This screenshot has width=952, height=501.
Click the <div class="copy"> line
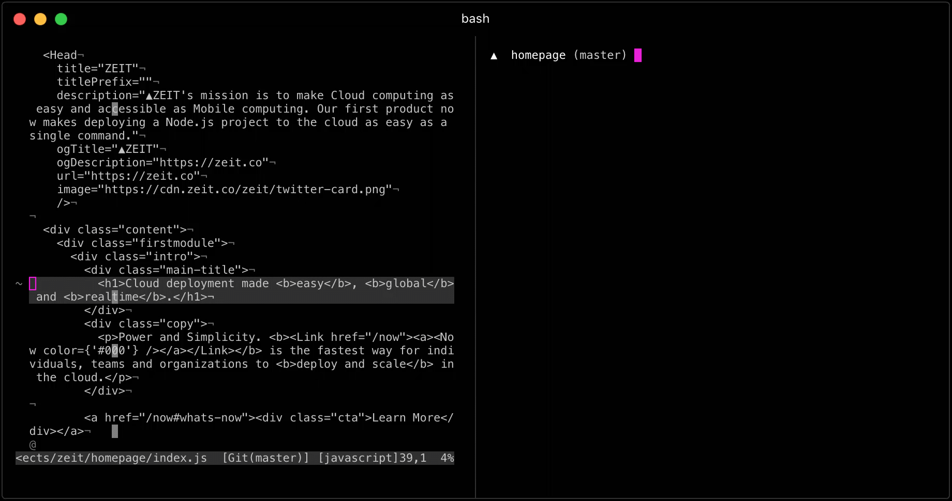(149, 324)
